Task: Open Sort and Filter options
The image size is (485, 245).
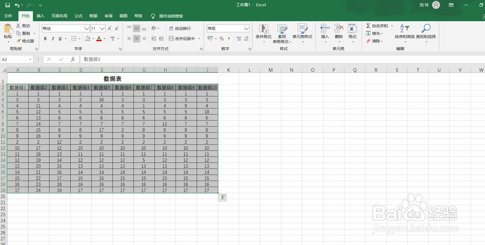Action: click(x=405, y=33)
